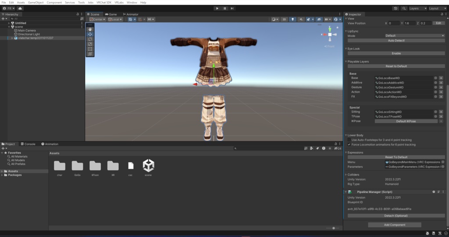Toggle the Hierarchy panel lock icon

point(77,14)
